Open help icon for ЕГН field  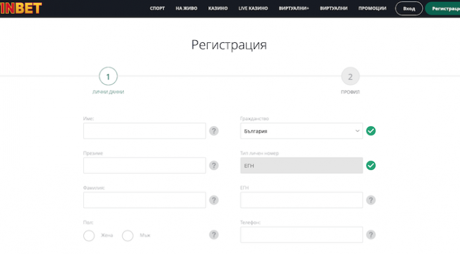click(x=371, y=200)
